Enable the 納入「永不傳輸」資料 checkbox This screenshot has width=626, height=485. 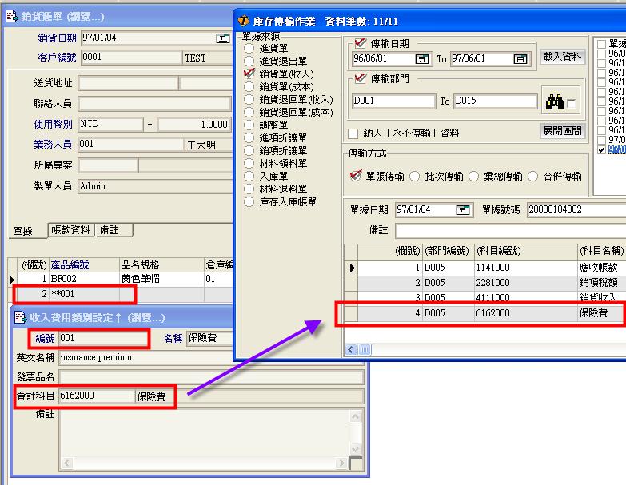(353, 133)
